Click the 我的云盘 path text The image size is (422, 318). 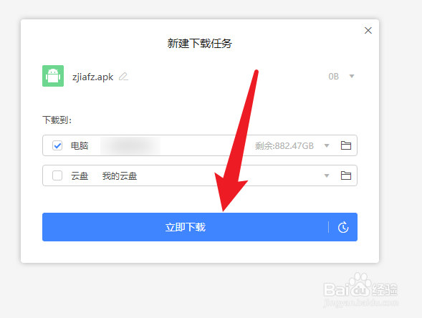tap(120, 176)
